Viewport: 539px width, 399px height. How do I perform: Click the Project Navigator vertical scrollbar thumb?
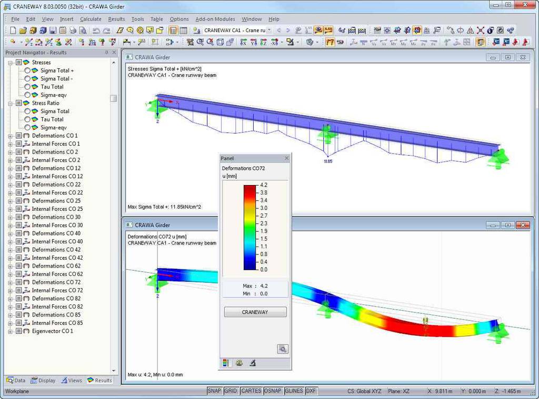[x=114, y=98]
